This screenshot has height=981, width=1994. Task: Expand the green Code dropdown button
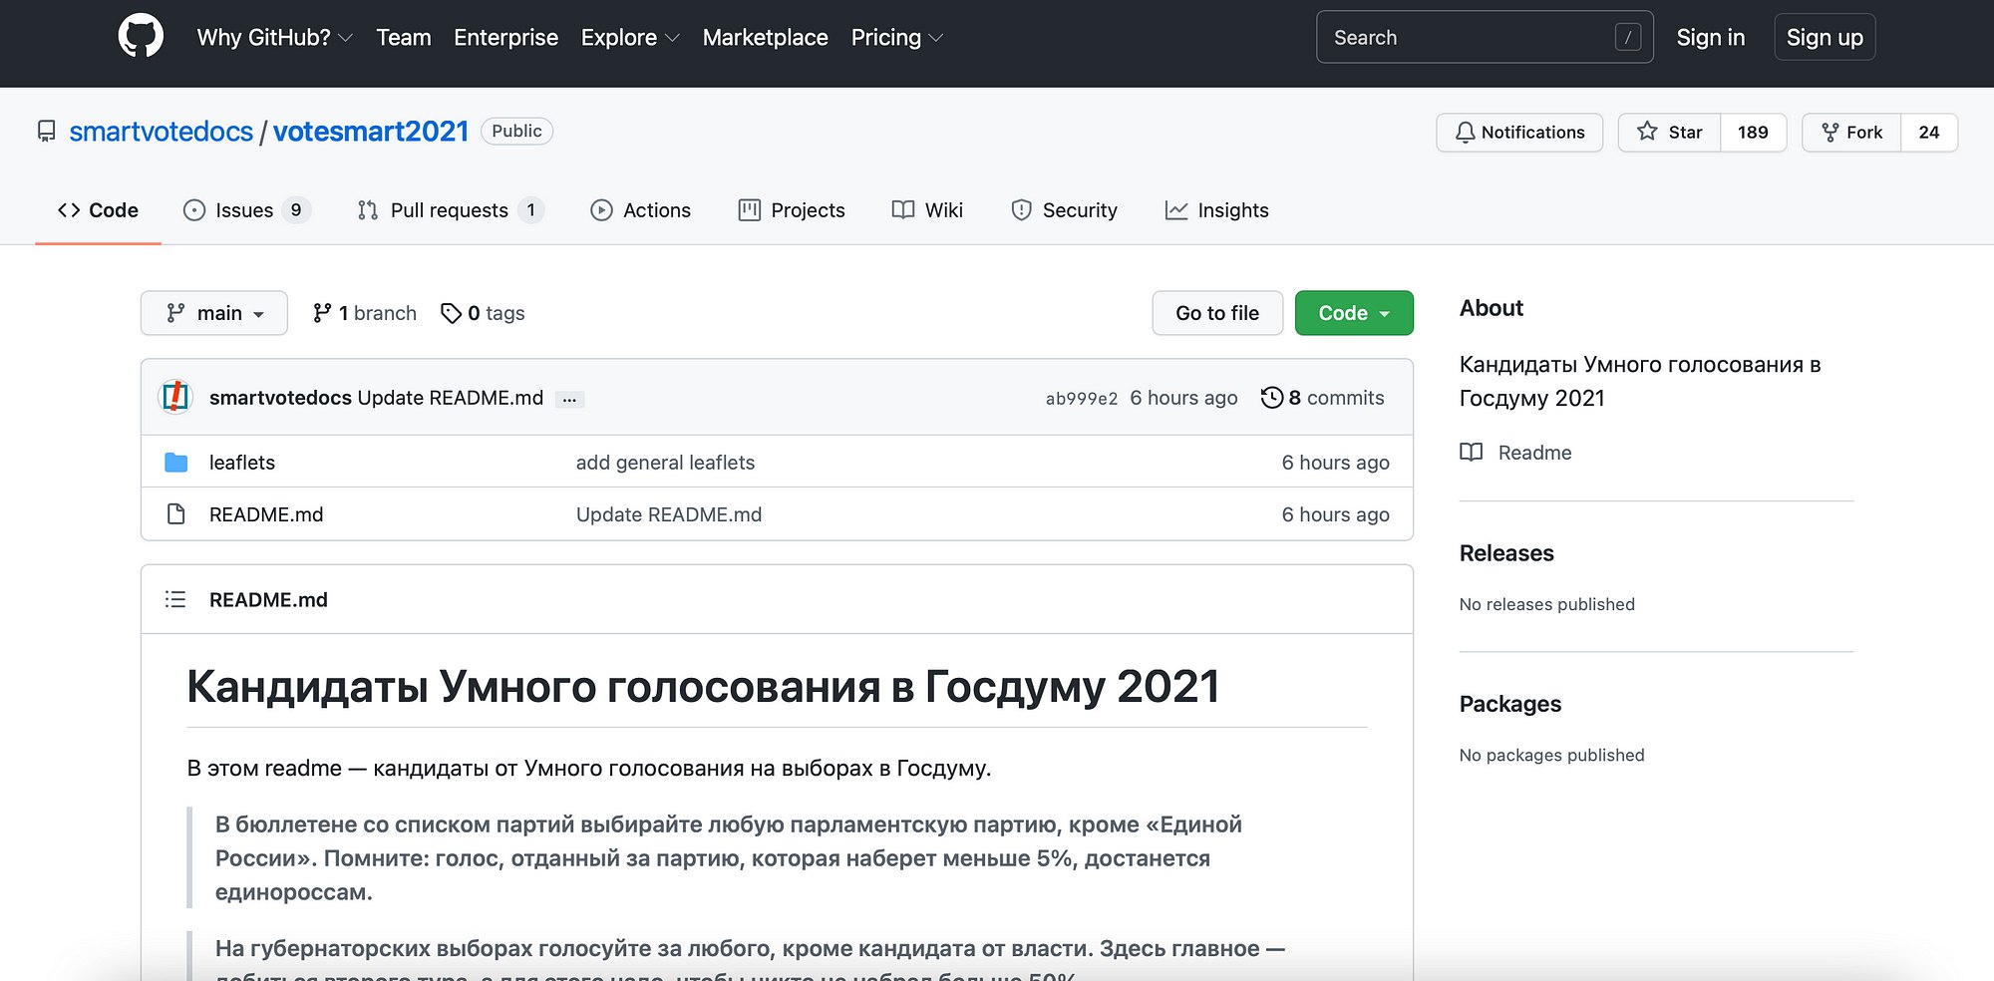1354,313
